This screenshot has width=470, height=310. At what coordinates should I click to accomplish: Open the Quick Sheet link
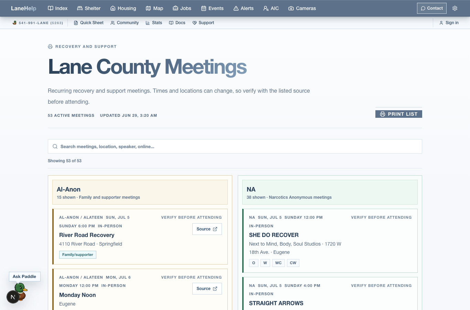[x=89, y=23]
